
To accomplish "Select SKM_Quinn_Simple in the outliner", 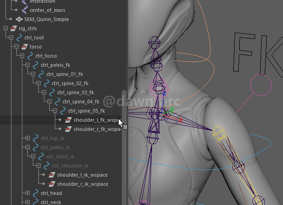I will pos(47,19).
